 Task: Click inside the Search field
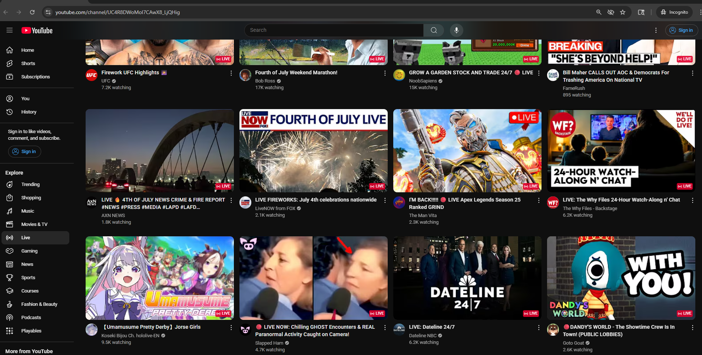334,30
